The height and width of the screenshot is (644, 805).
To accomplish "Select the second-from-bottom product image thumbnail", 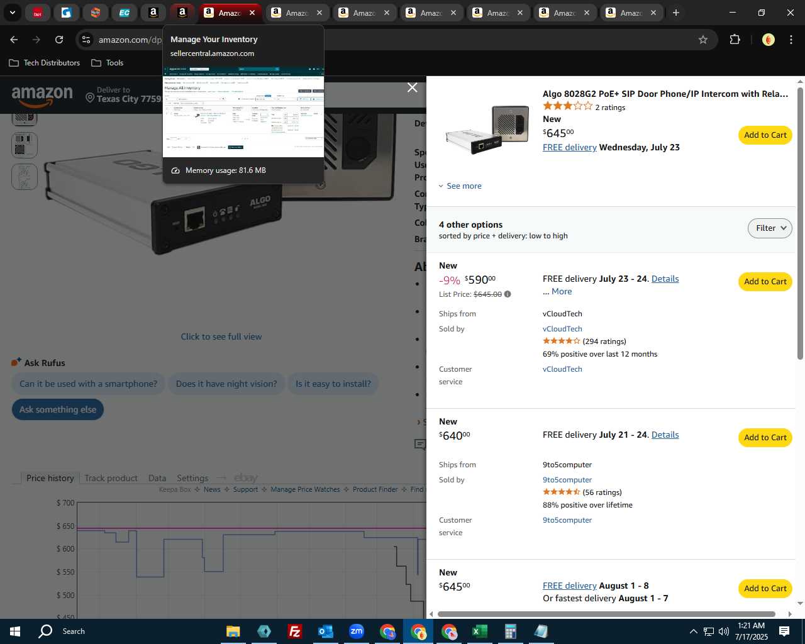I will 25,145.
